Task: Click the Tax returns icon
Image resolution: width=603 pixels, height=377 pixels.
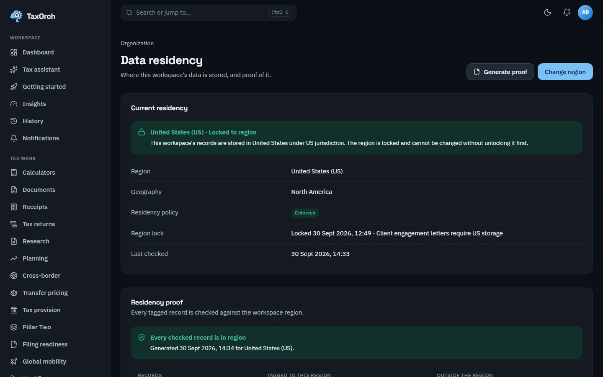Action: [x=14, y=224]
